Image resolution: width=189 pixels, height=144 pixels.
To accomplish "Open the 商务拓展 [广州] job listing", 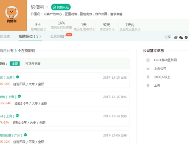I will 11,135.
